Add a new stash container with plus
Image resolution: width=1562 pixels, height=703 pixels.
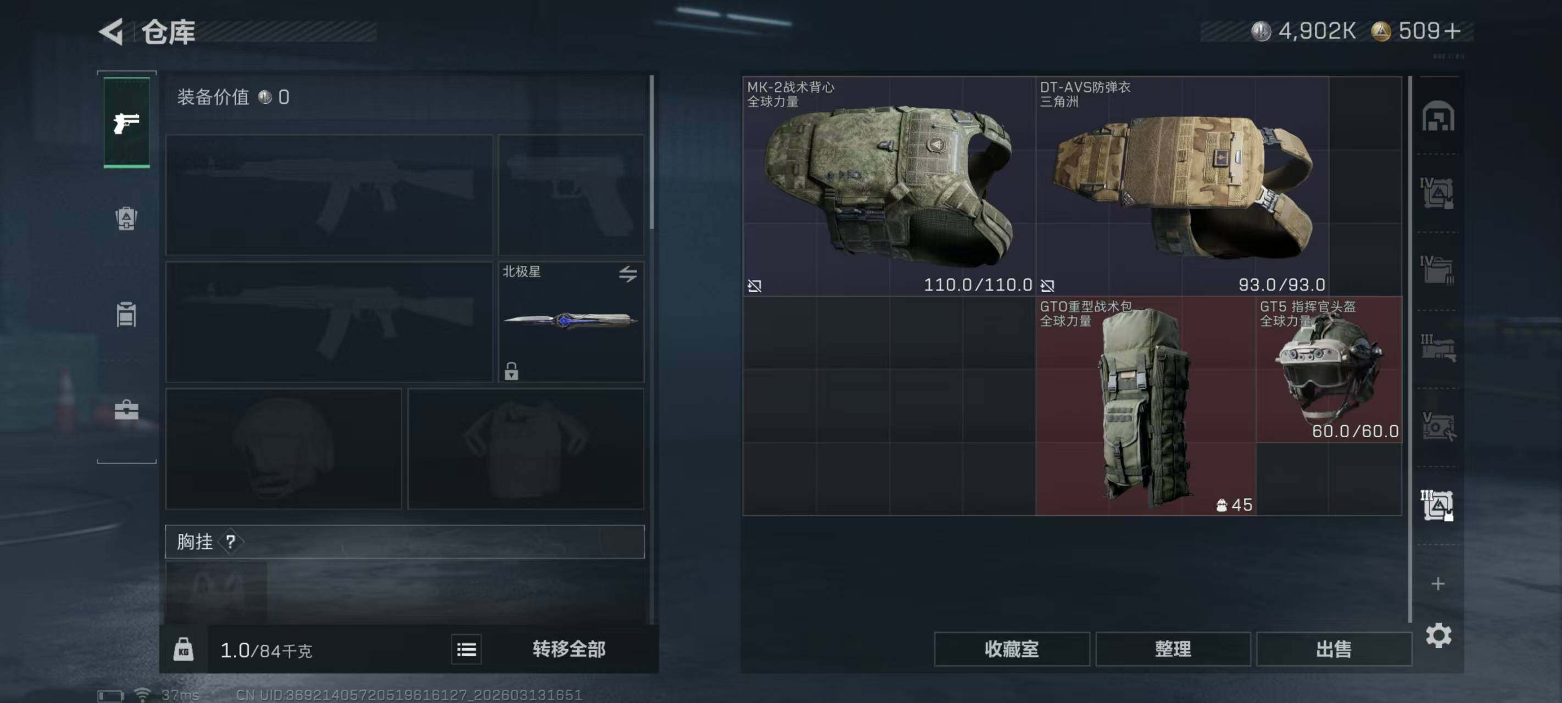coord(1438,583)
